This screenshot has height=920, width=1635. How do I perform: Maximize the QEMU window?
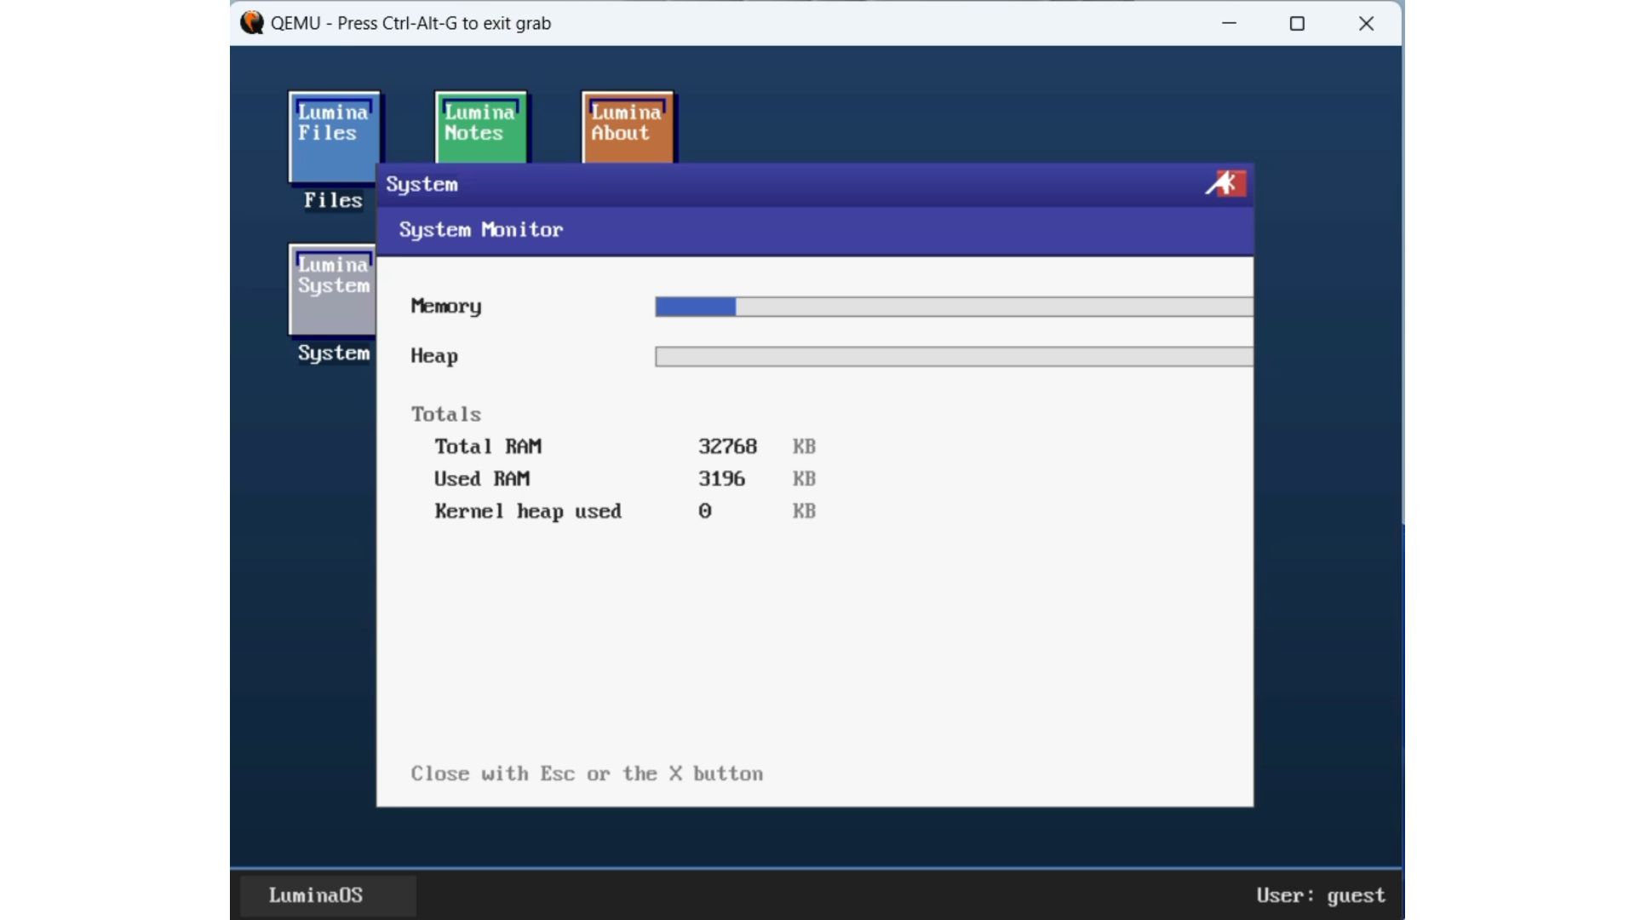pos(1297,23)
